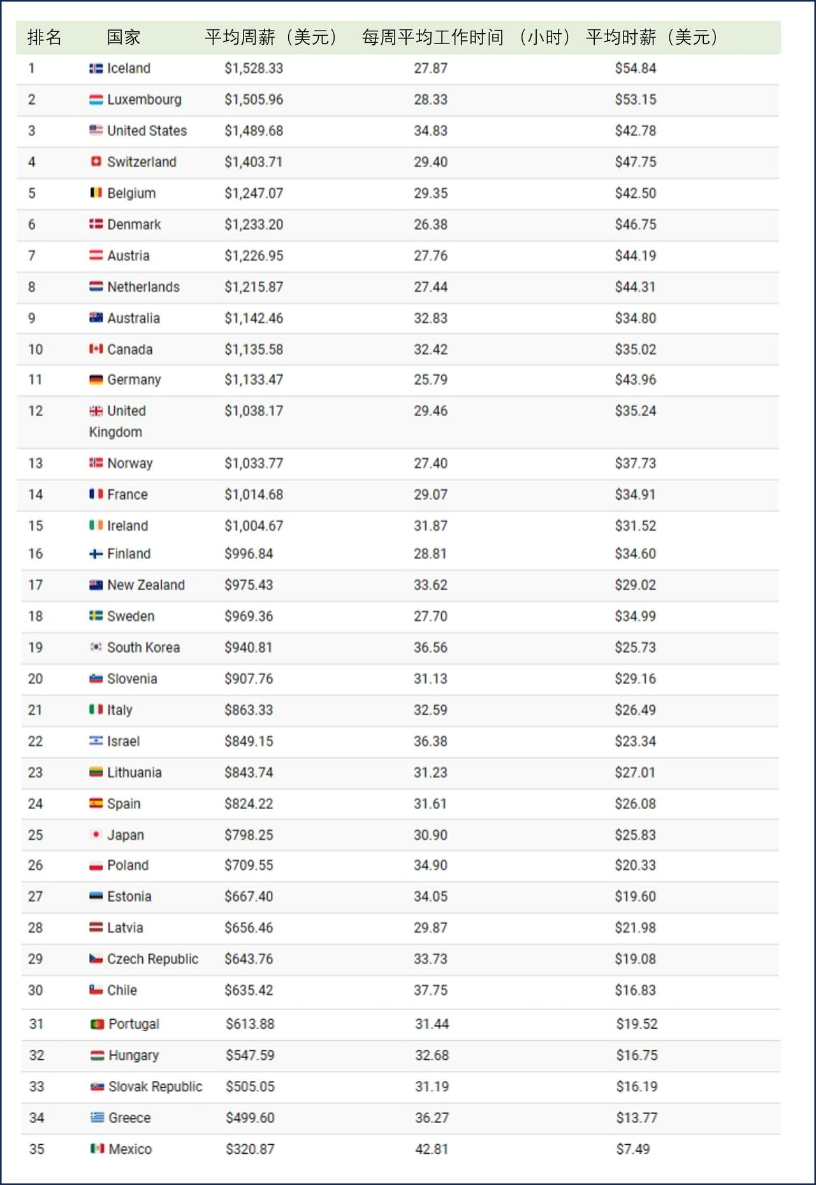The image size is (816, 1185).
Task: Click the Greece flag icon
Action: pyautogui.click(x=97, y=1117)
